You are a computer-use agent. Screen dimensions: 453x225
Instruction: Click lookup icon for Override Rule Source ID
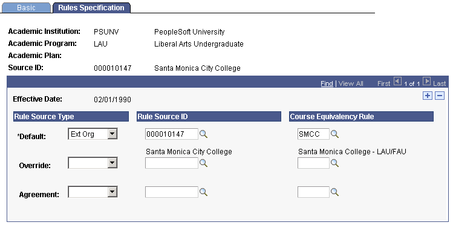(x=204, y=163)
